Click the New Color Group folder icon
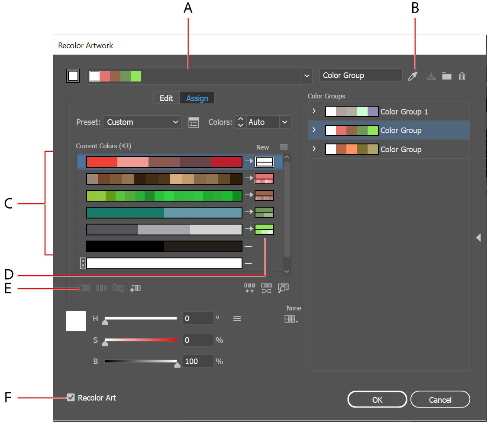 point(446,76)
